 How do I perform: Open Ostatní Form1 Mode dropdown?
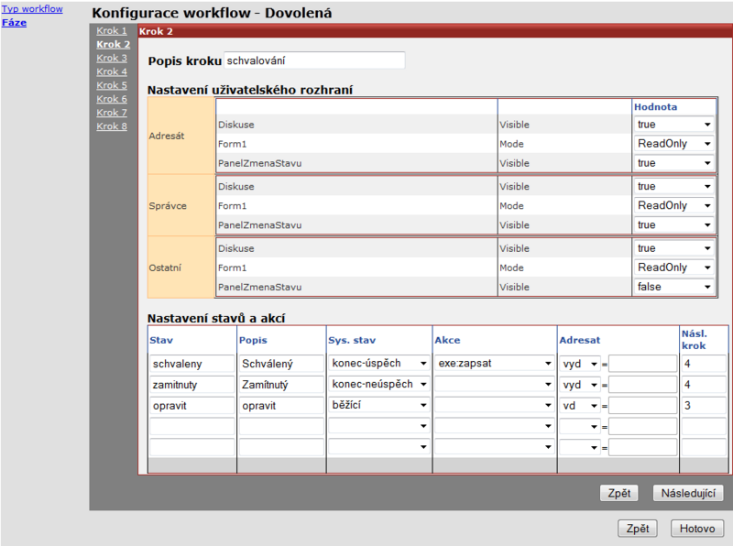pos(674,268)
